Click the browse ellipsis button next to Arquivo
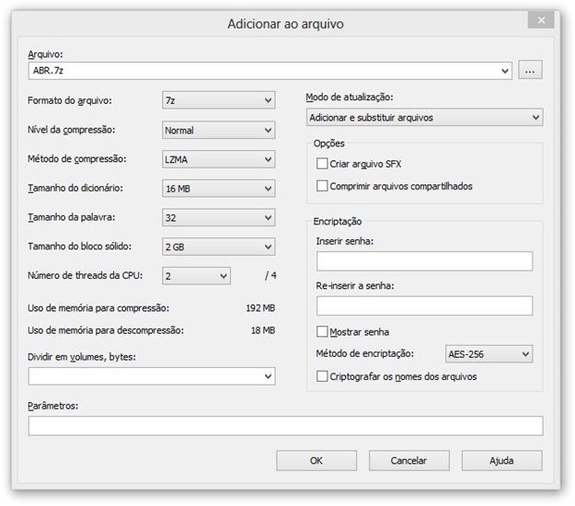Viewport: 575px width, 506px height. pyautogui.click(x=530, y=71)
